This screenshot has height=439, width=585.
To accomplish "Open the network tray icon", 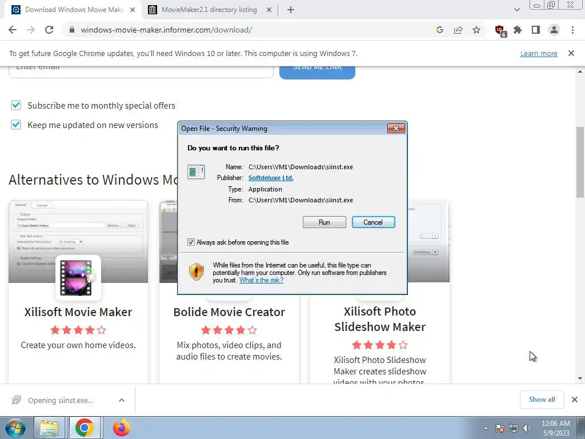I will 514,428.
